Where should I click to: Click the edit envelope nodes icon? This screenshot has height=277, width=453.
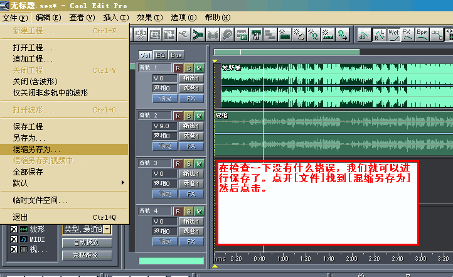pyautogui.click(x=437, y=35)
